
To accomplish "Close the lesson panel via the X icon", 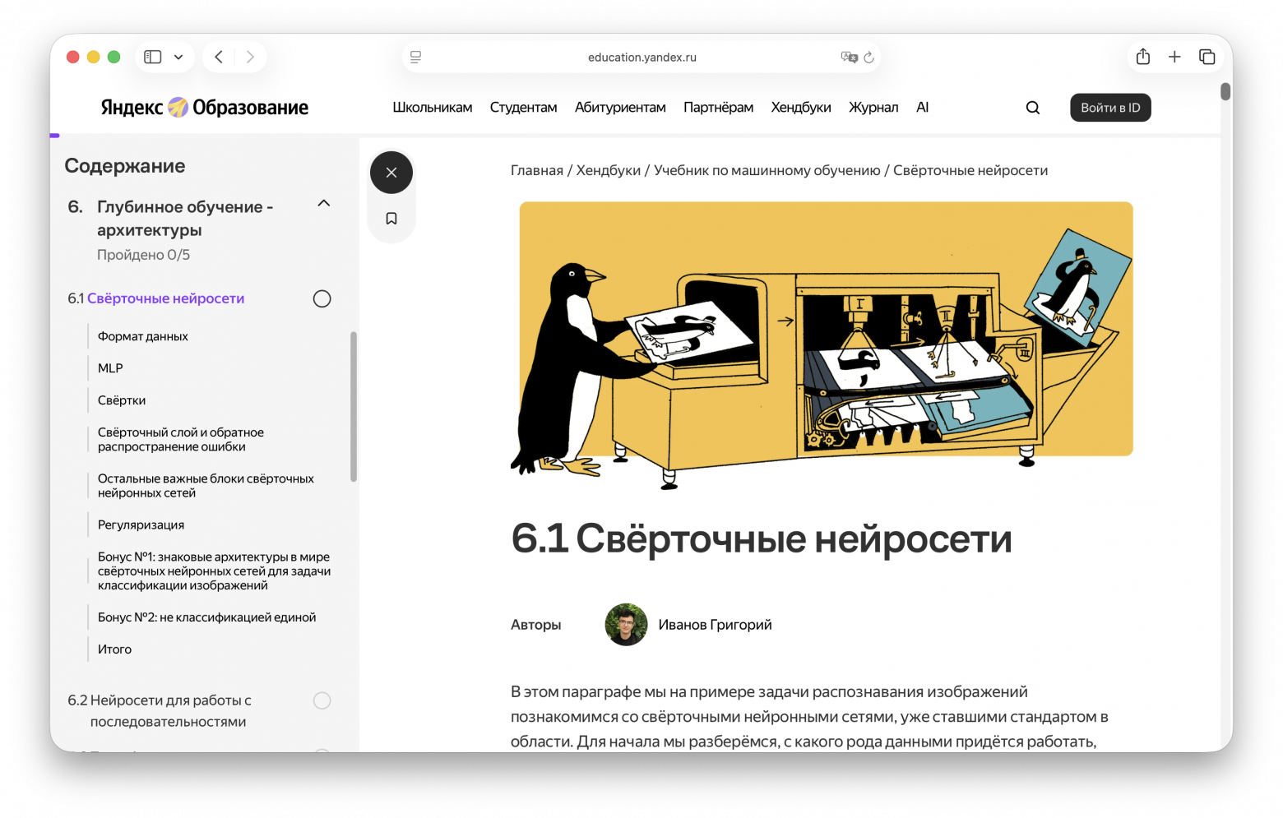I will (x=391, y=173).
